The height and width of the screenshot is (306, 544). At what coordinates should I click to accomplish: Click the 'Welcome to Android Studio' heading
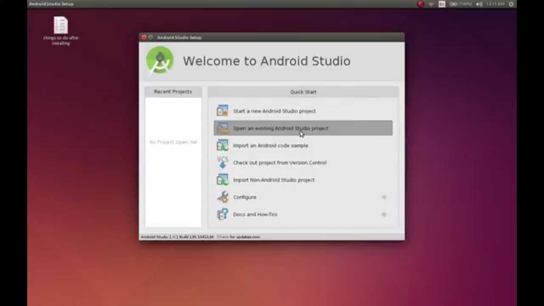coord(266,61)
